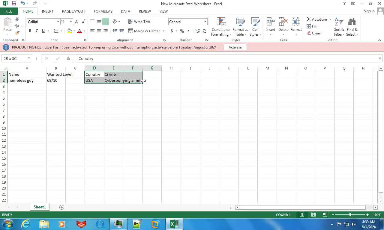Click the Windows Start button

[7, 224]
